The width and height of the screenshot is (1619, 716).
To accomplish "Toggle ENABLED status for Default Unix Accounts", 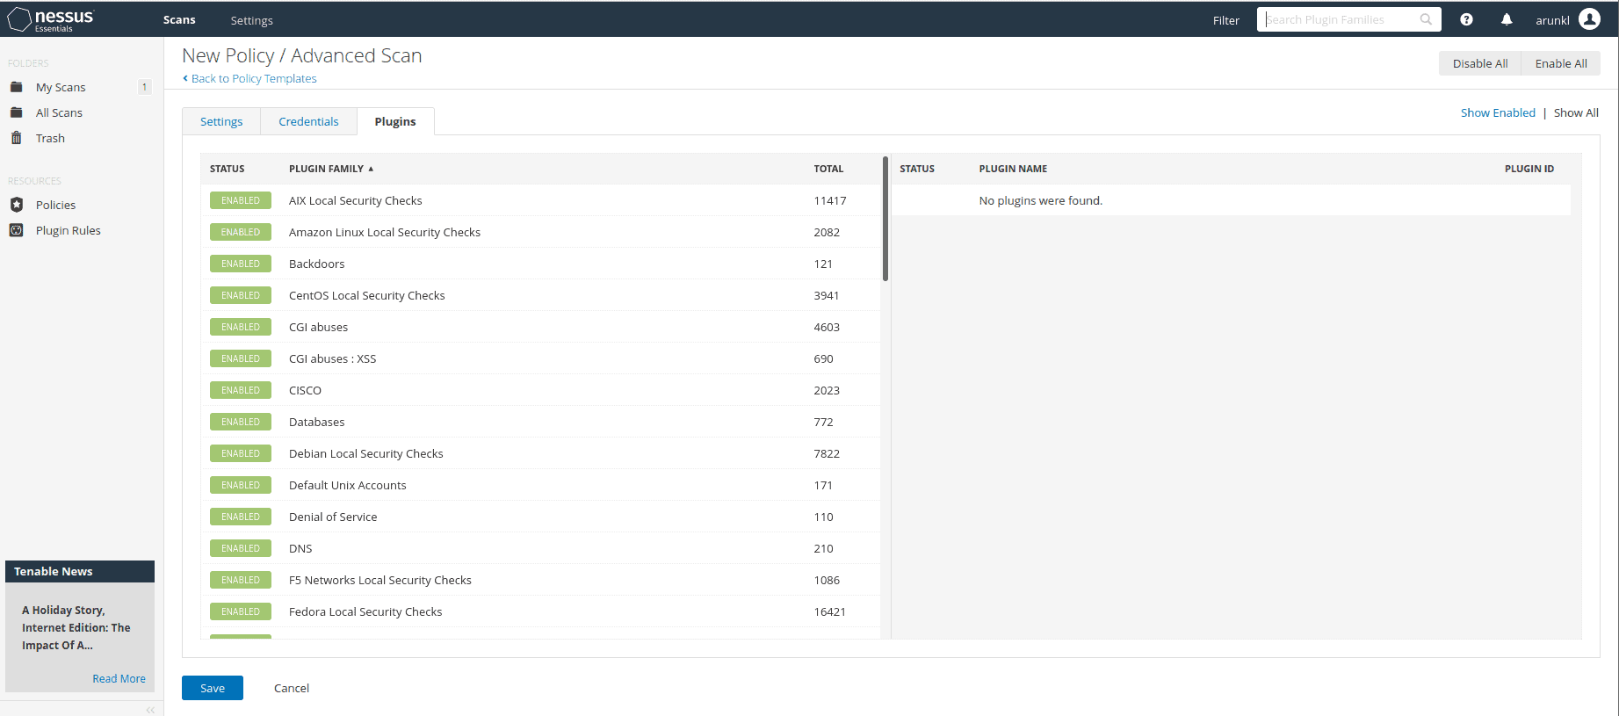I will coord(241,485).
